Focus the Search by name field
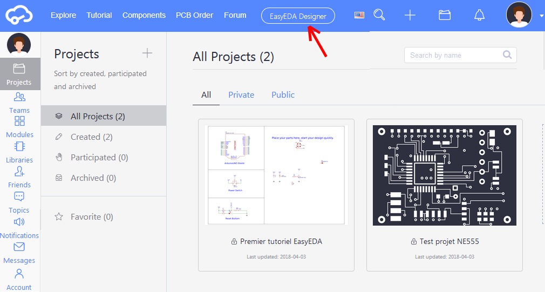This screenshot has width=545, height=292. click(x=460, y=55)
